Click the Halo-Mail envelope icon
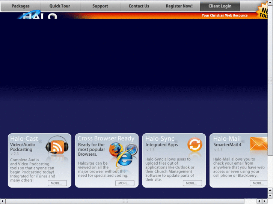The height and width of the screenshot is (204, 273). pyautogui.click(x=259, y=143)
